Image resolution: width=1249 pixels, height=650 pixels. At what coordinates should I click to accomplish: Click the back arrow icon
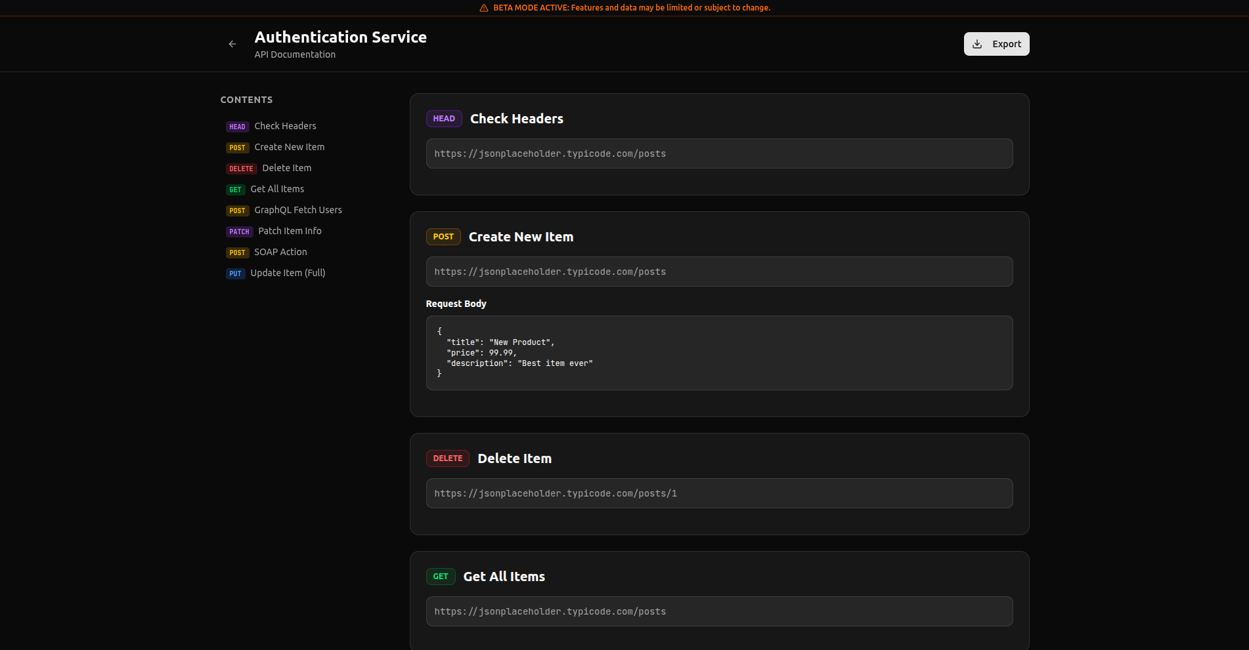[x=232, y=44]
